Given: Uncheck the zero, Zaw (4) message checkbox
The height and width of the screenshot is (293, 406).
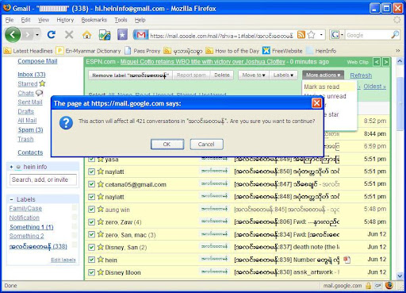Looking at the screenshot, I should coord(91,222).
